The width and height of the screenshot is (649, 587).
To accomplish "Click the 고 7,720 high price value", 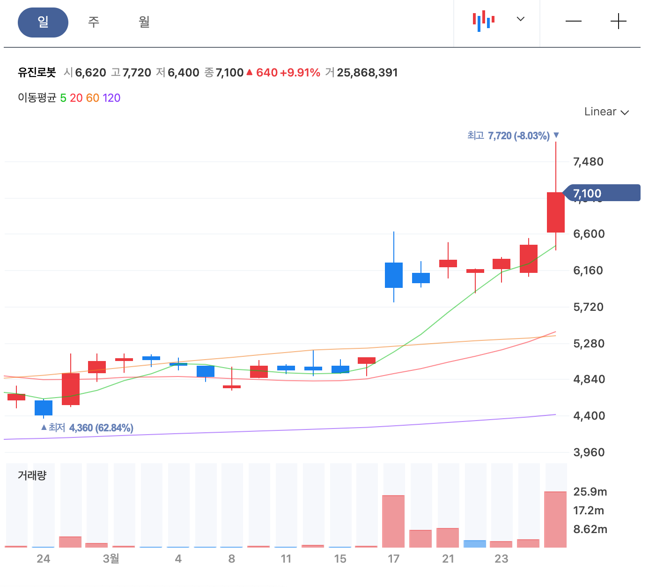I will tap(131, 73).
